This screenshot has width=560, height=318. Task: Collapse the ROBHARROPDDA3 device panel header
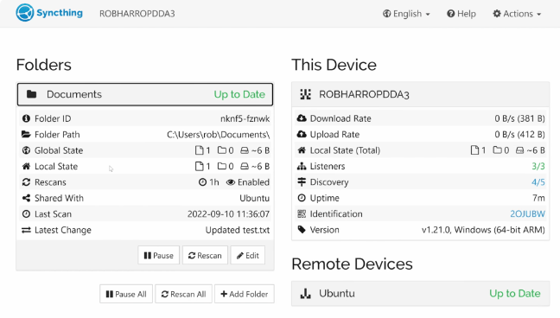pos(420,94)
